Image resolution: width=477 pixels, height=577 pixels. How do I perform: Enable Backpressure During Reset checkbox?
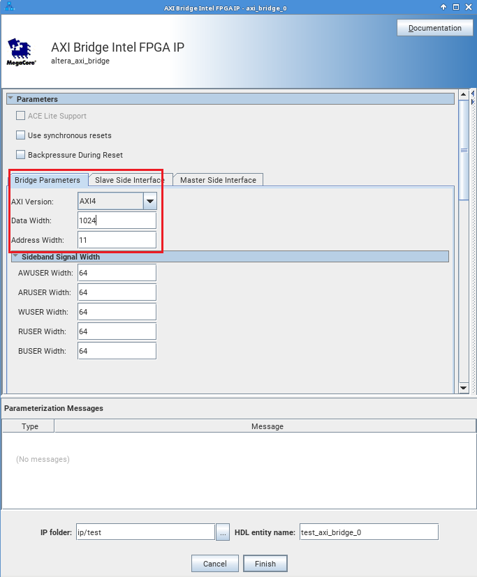21,155
